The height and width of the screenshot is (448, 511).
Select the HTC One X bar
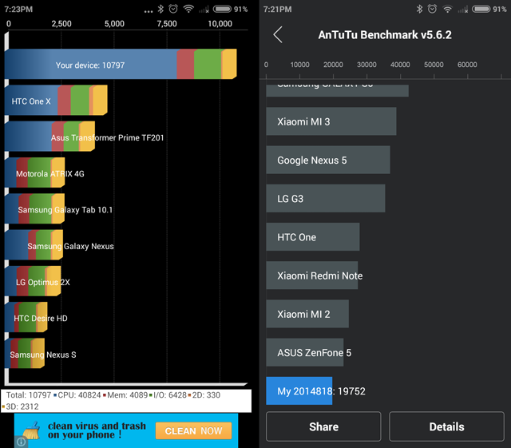click(56, 100)
